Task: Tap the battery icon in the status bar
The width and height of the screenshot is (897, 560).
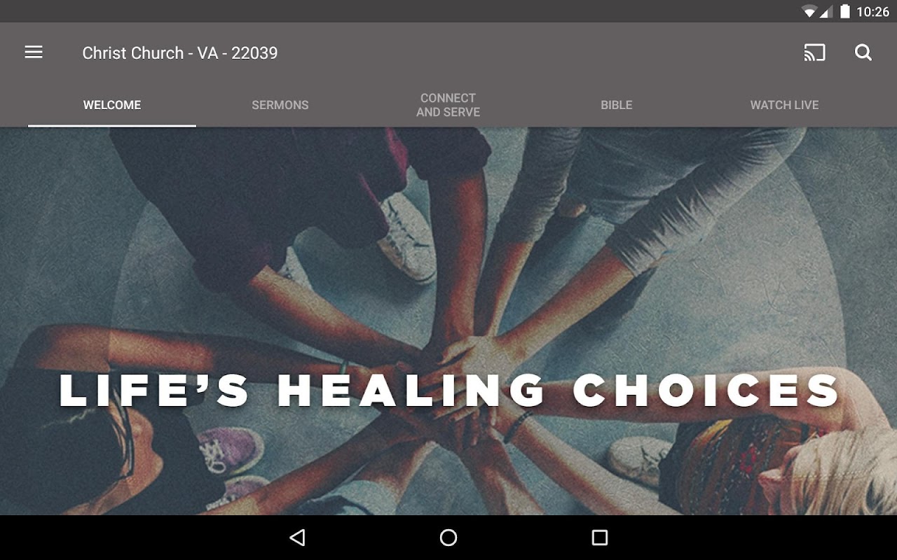Action: pos(845,11)
